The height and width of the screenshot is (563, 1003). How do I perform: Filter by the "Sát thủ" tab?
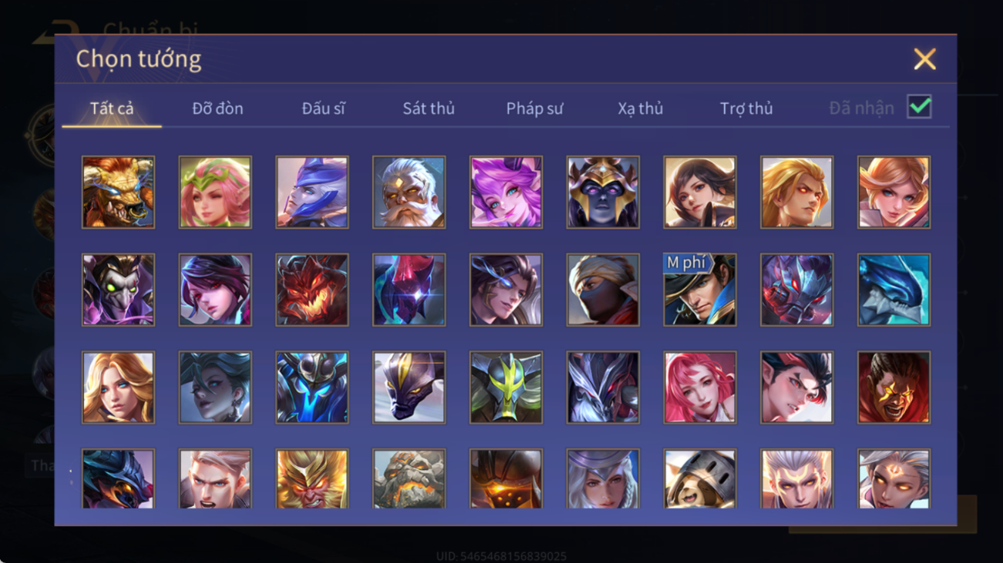tap(429, 109)
